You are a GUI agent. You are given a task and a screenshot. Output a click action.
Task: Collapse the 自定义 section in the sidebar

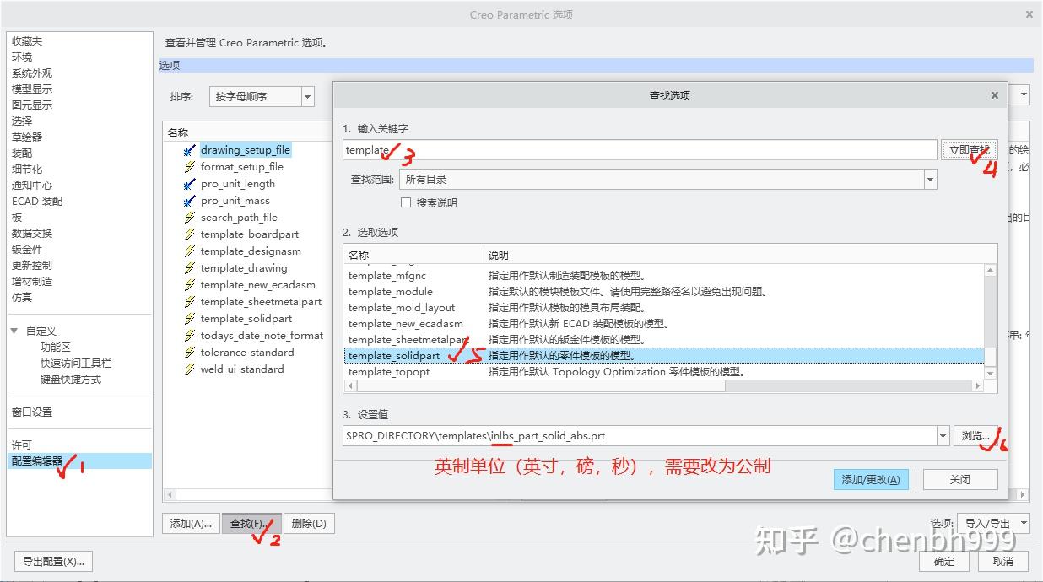tap(14, 331)
